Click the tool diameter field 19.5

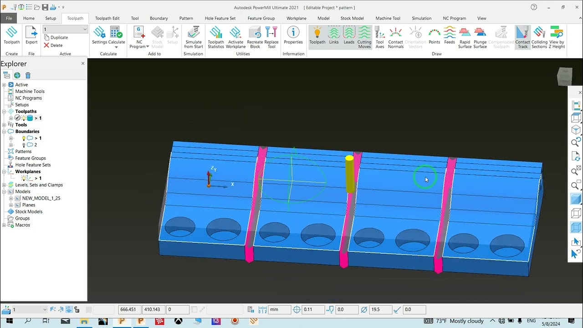381,309
